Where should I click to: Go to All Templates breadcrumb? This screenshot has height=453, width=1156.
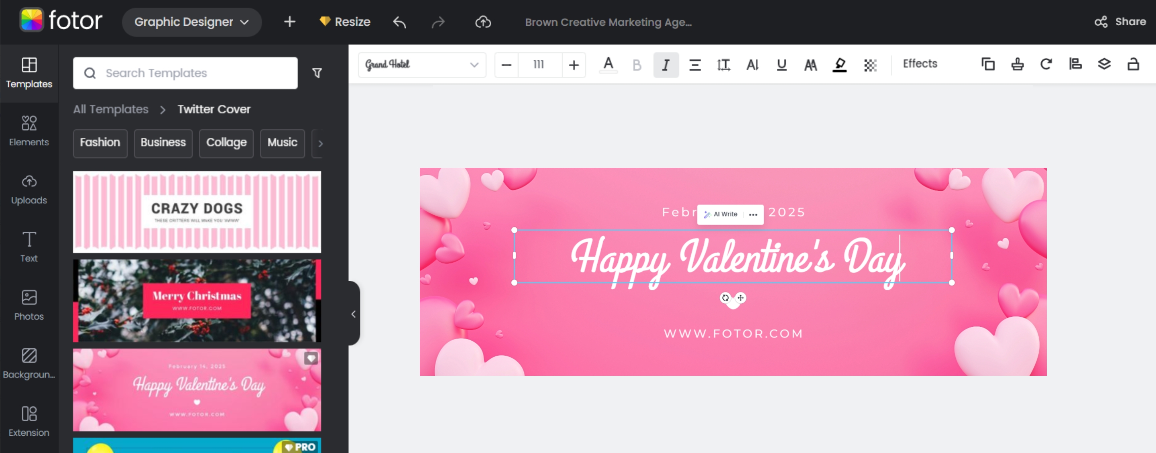point(110,109)
